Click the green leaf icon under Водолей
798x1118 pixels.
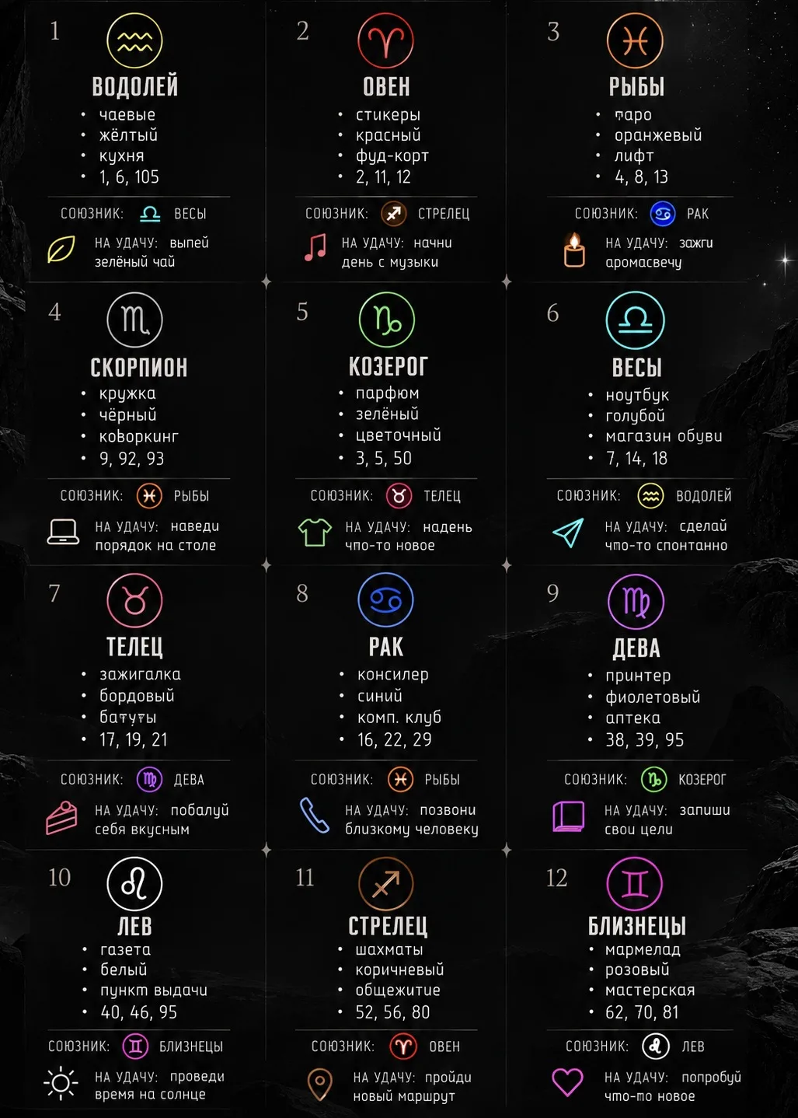point(61,250)
